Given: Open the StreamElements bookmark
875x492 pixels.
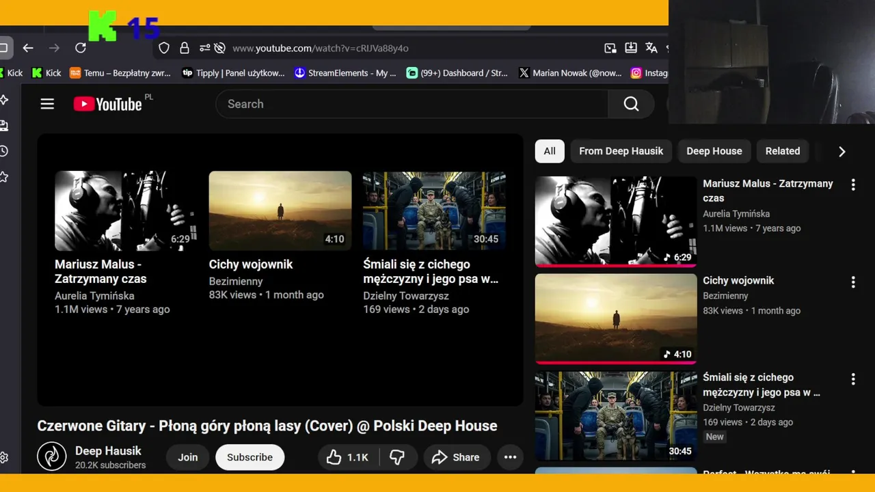Looking at the screenshot, I should click(x=345, y=73).
